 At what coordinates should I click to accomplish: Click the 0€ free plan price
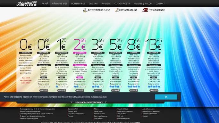[x=26, y=45]
